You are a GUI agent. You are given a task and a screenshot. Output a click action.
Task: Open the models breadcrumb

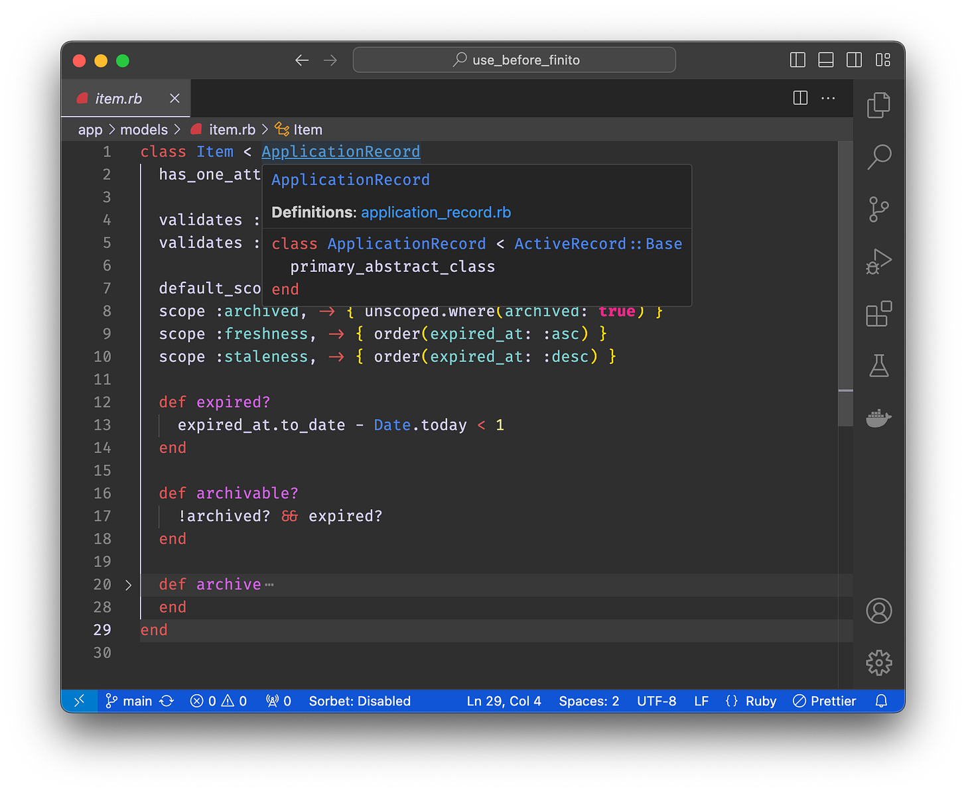(x=144, y=129)
